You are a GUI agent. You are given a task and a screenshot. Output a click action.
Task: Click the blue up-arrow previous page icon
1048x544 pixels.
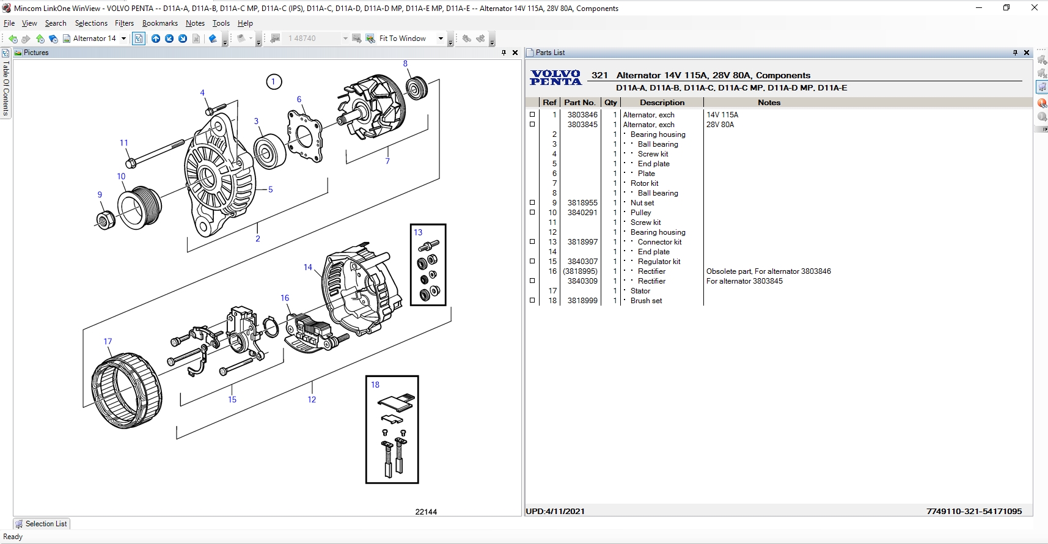(156, 39)
